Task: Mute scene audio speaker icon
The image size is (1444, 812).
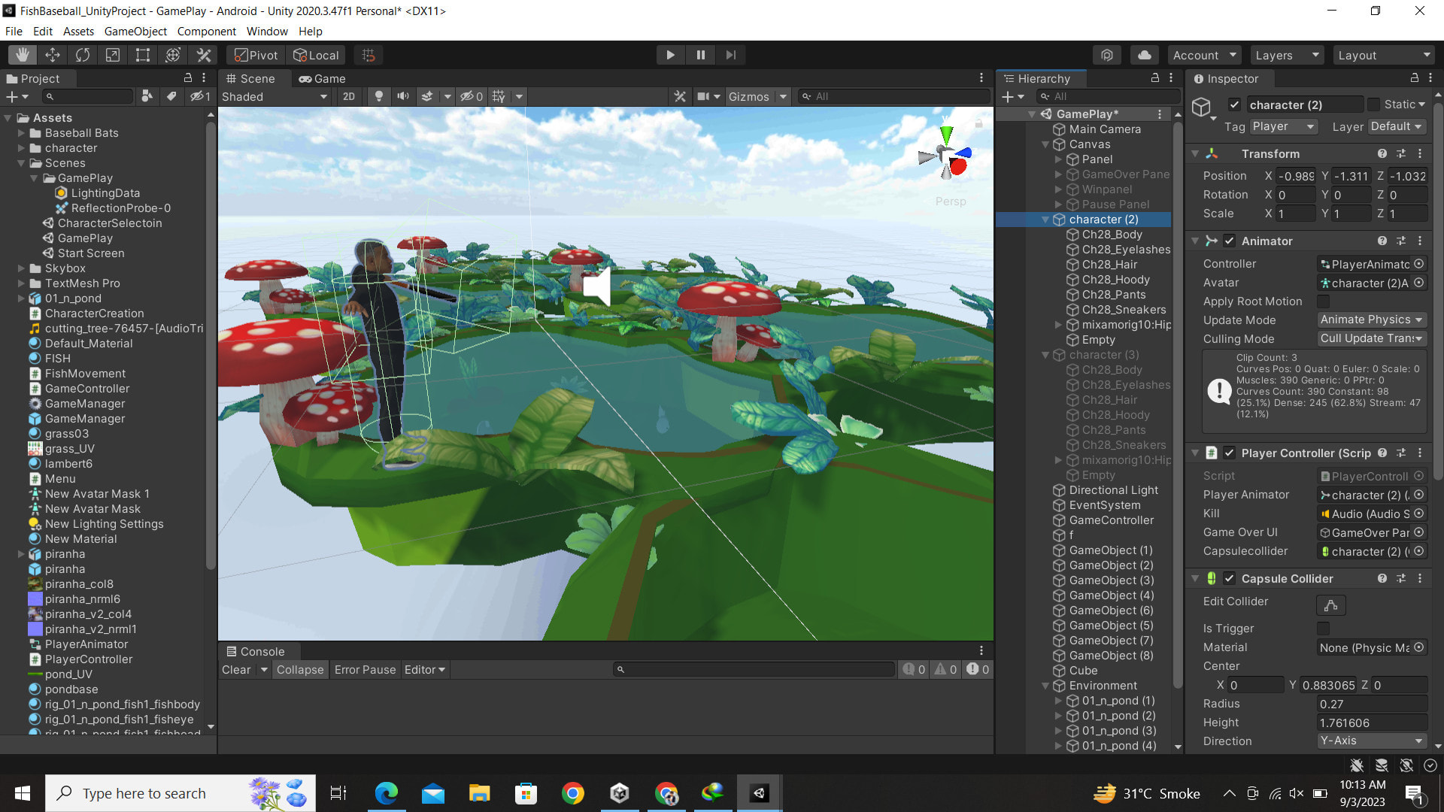Action: [x=403, y=96]
